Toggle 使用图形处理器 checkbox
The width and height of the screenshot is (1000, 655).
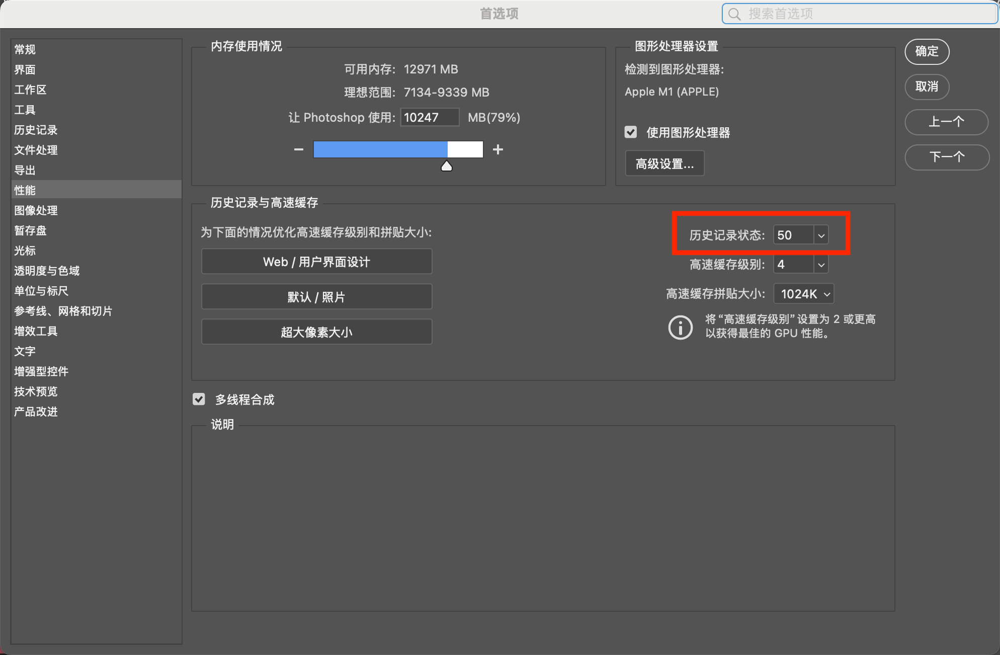[x=631, y=132]
